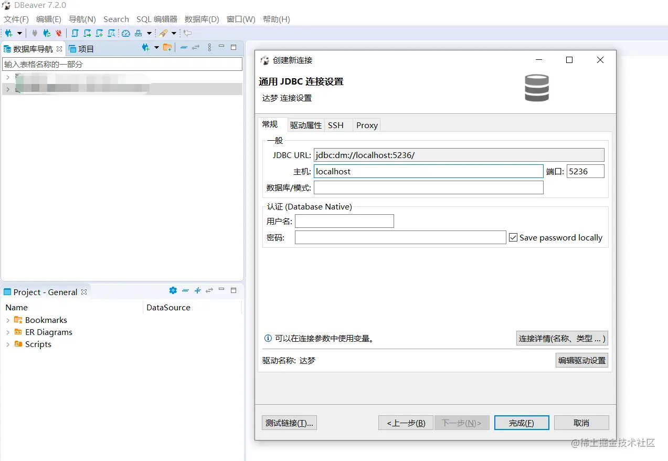Close the Project - General tab
Viewport: 668px width, 461px height.
84,292
